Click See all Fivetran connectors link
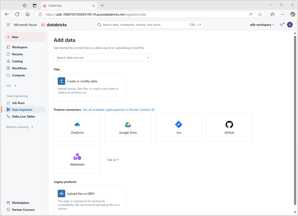Screen dimensions: 298x216 click(113, 160)
